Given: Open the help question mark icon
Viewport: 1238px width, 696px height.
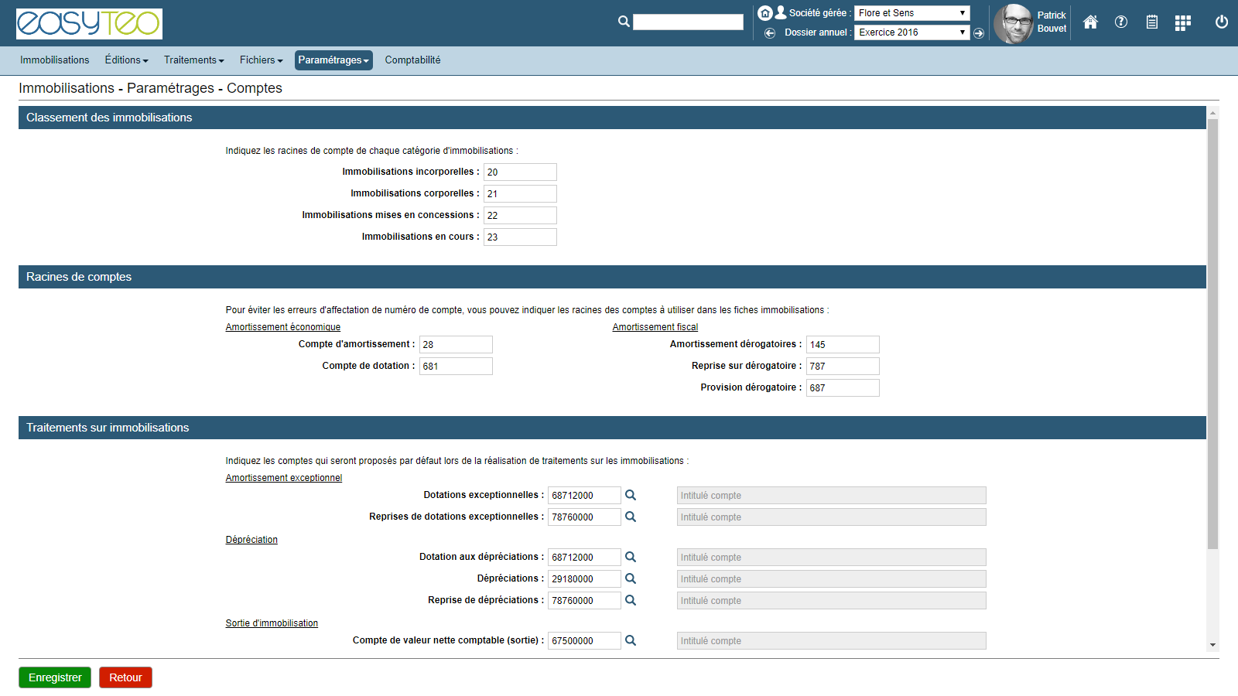Looking at the screenshot, I should point(1121,22).
